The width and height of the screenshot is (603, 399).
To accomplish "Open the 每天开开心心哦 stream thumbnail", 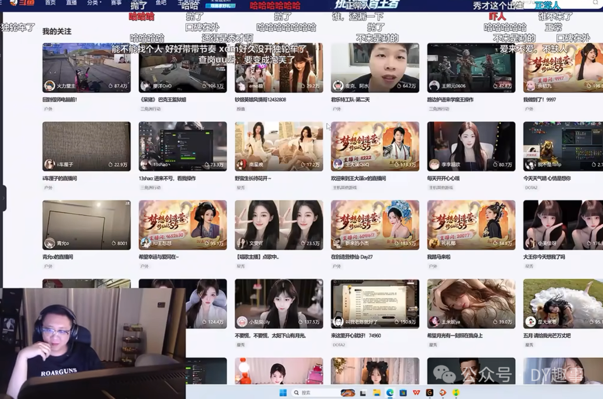I will [471, 146].
